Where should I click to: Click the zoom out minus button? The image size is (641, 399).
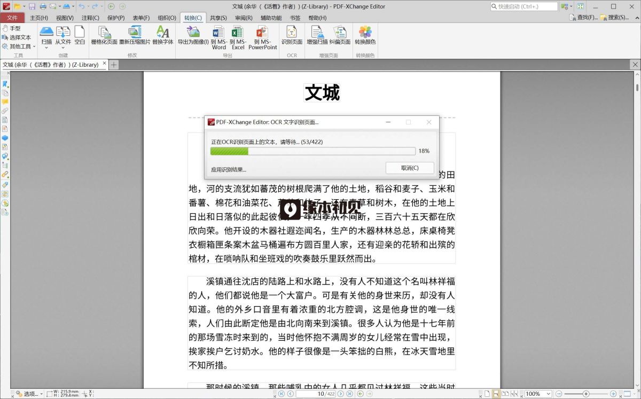tap(559, 394)
